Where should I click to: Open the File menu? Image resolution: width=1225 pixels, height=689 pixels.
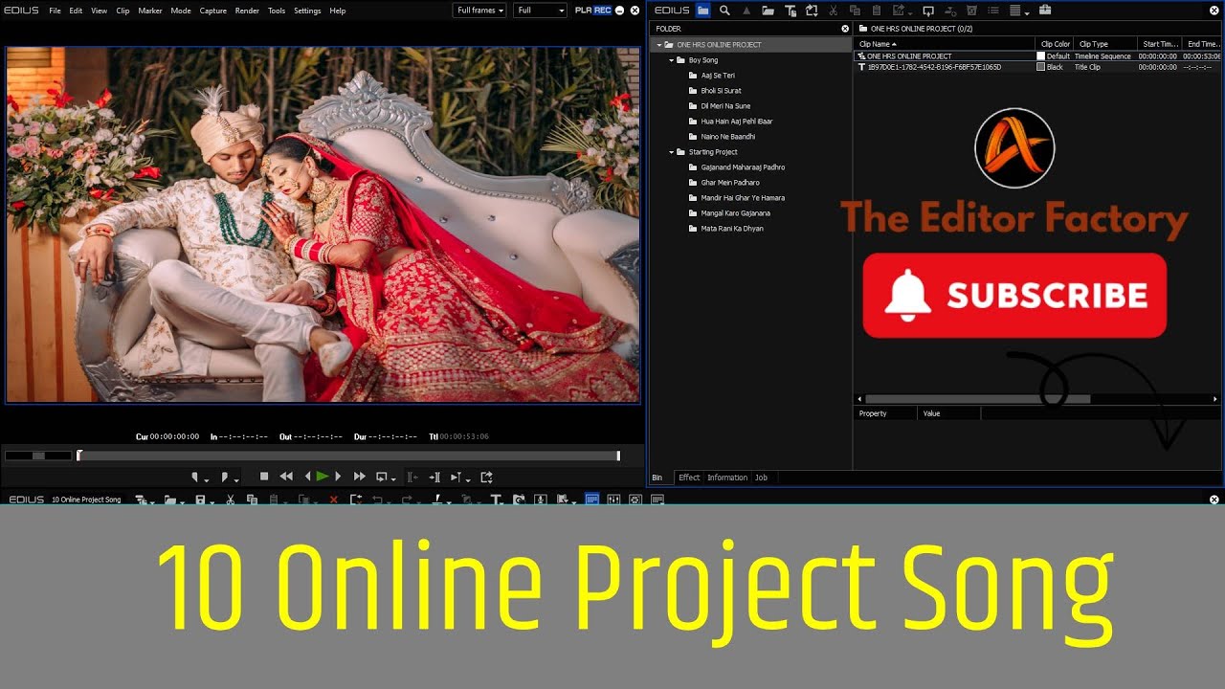tap(55, 11)
